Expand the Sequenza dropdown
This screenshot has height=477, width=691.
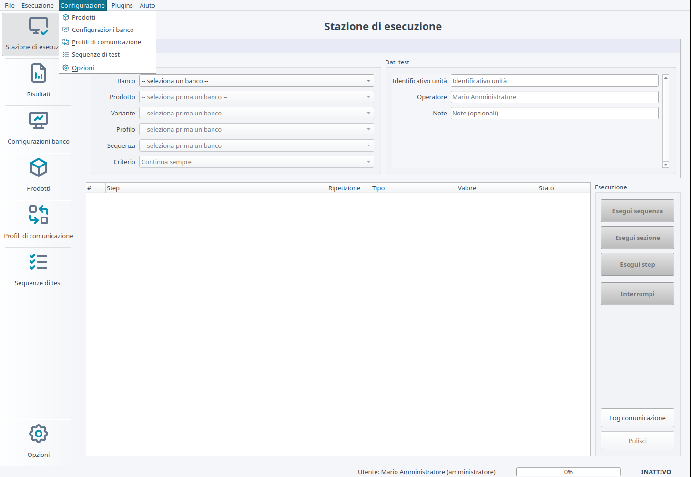[x=256, y=145]
